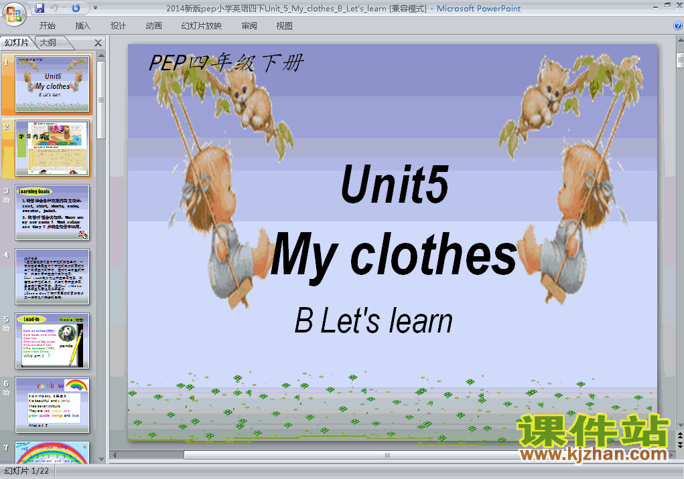Click status bar text 幻灯片 1/22
This screenshot has height=479, width=684.
click(26, 471)
